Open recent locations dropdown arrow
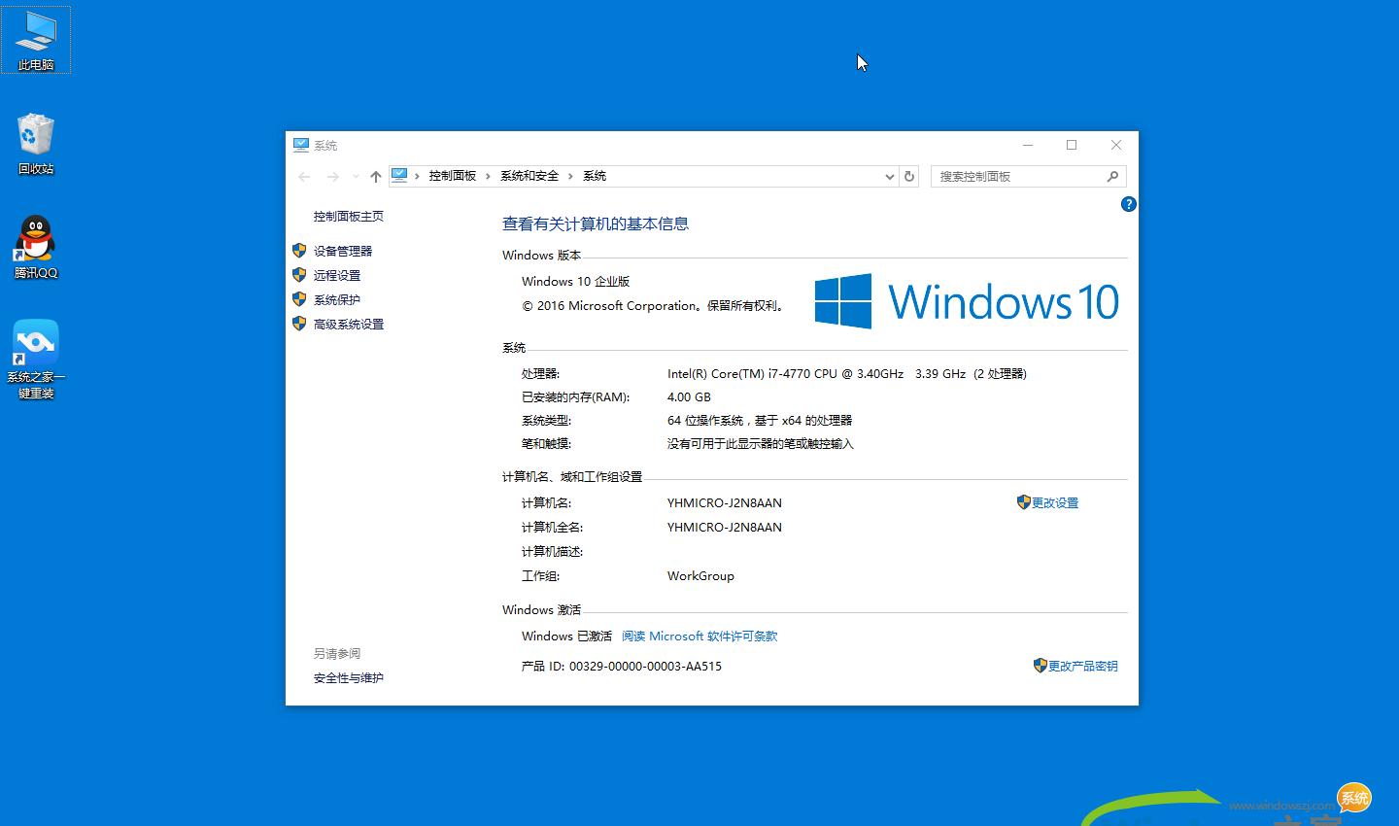 [356, 176]
